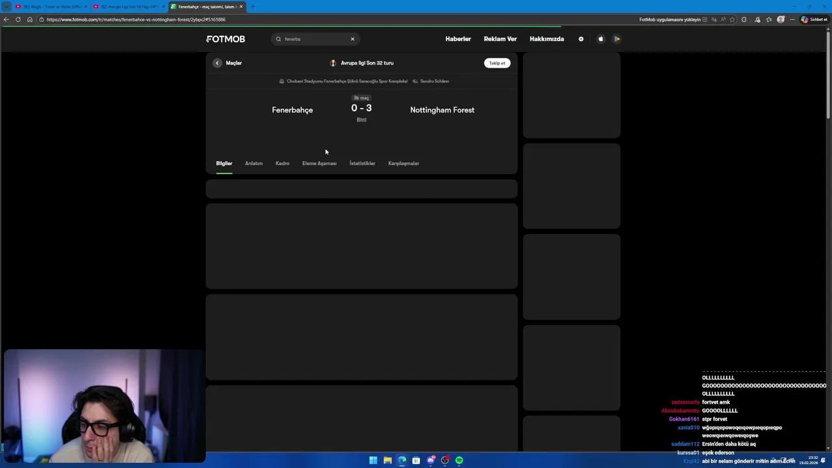Open the browser profile avatar
832x468 pixels.
coord(781,19)
